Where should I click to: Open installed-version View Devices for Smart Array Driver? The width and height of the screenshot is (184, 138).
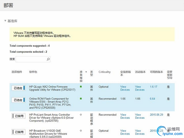click(x=125, y=116)
